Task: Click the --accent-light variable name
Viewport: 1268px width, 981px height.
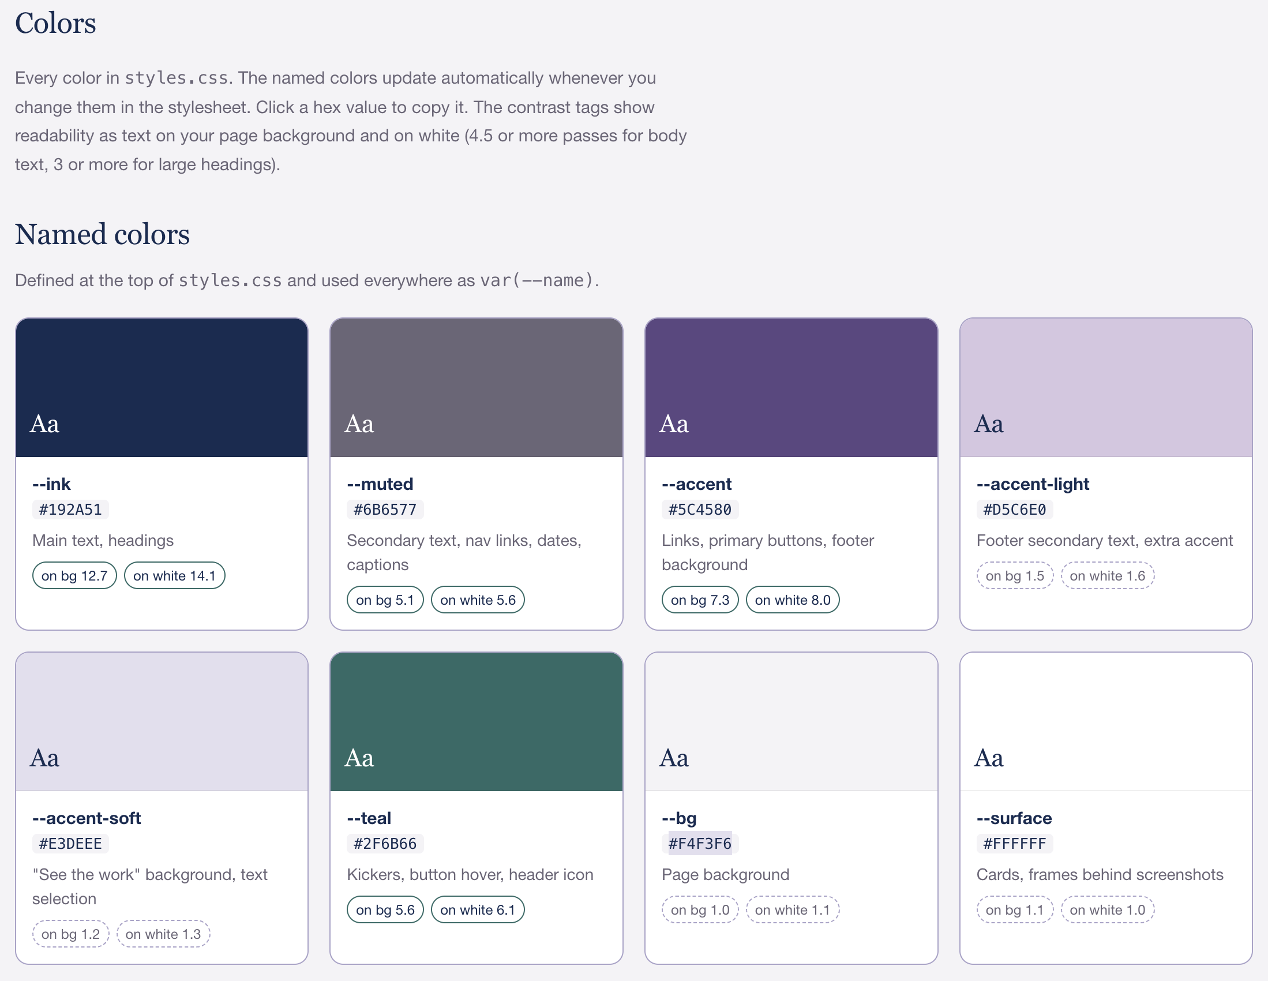Action: (1033, 484)
